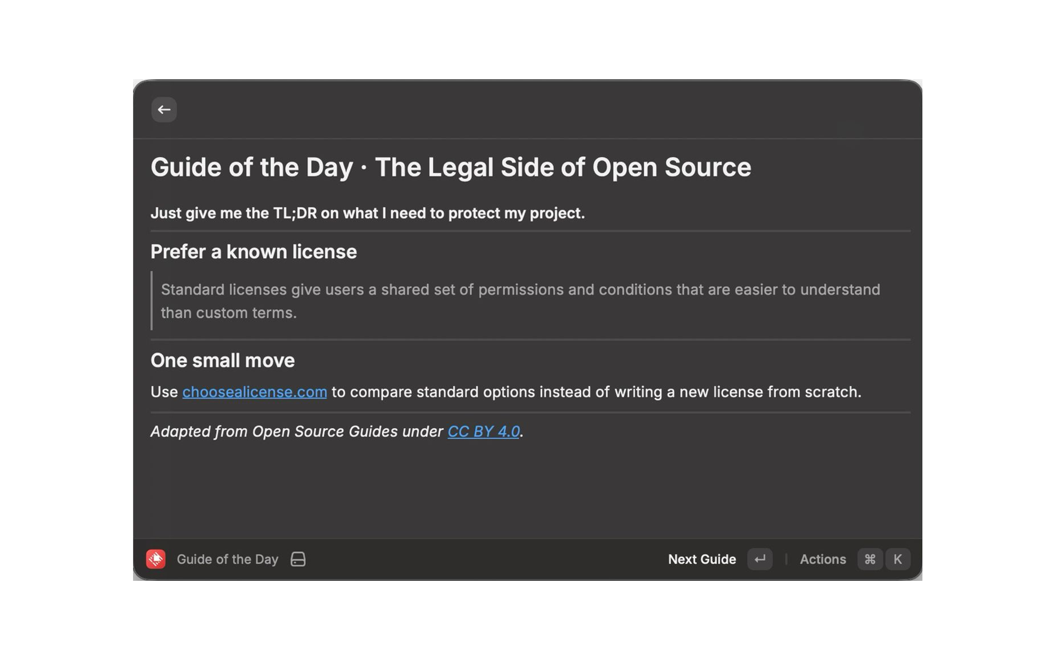Open the CC BY 4.0 license link
This screenshot has height=660, width=1056.
484,431
